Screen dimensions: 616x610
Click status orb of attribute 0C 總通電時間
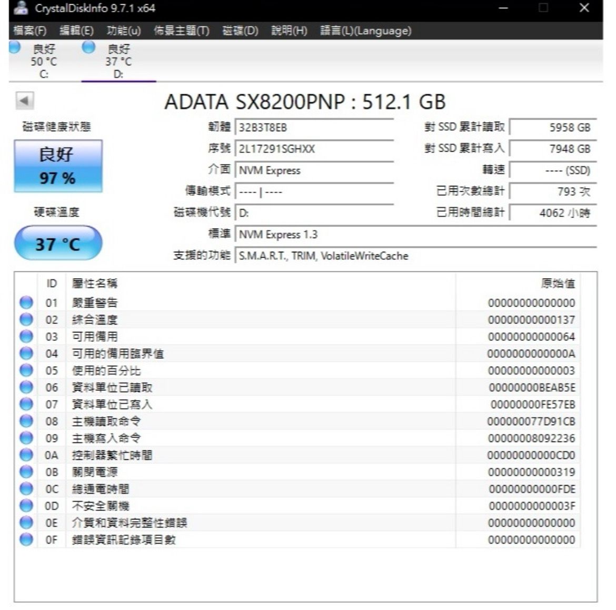26,488
